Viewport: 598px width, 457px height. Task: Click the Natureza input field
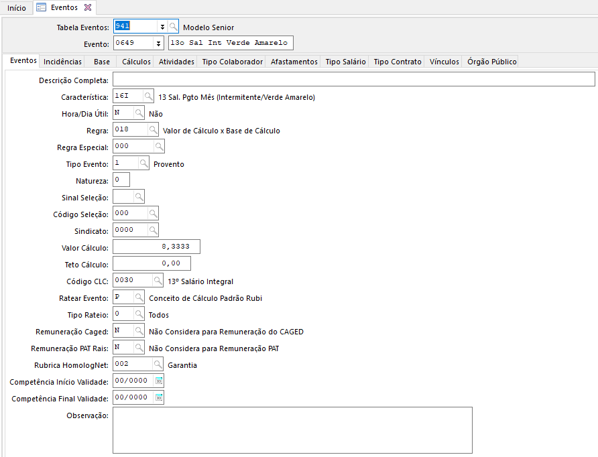click(121, 180)
